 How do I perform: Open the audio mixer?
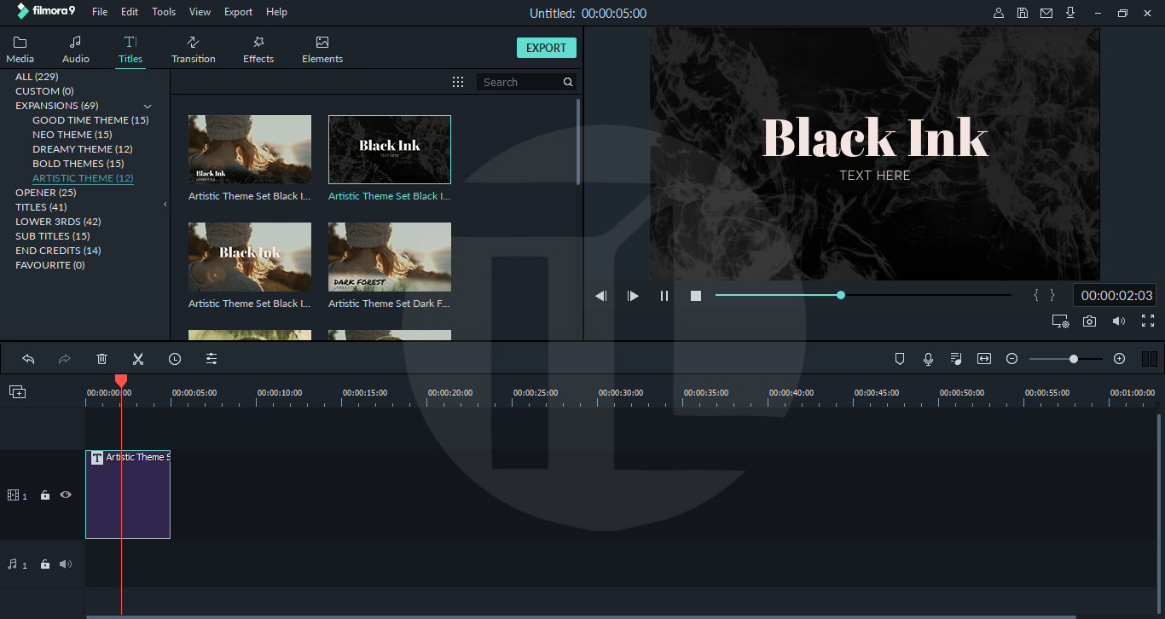pyautogui.click(x=956, y=358)
